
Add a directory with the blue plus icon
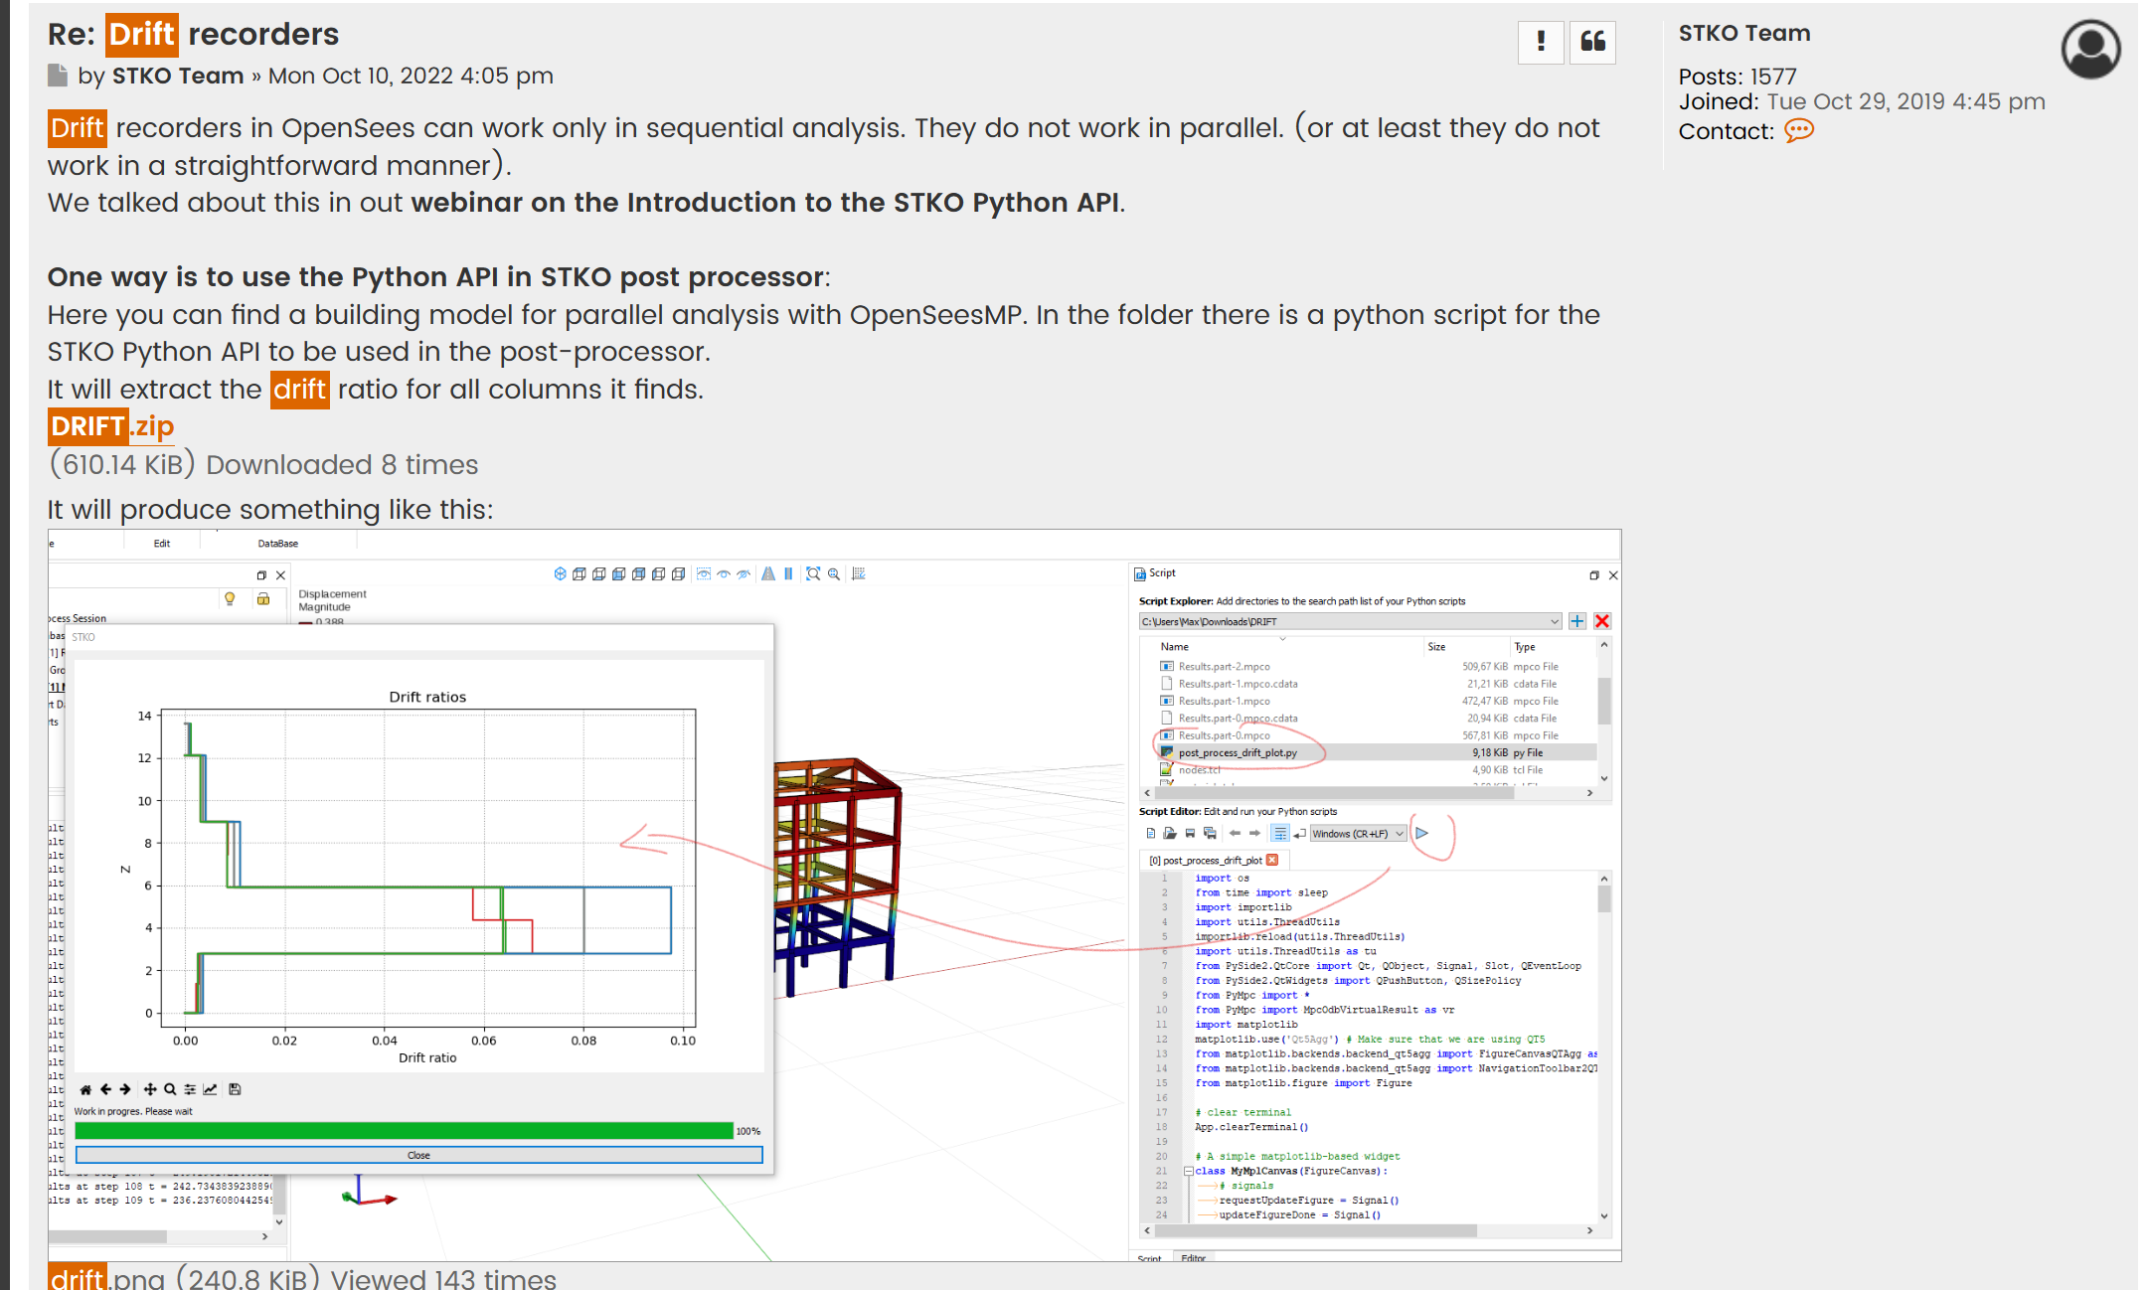[1577, 622]
